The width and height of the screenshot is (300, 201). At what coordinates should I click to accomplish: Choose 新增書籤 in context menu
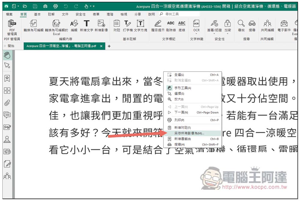click(193, 139)
